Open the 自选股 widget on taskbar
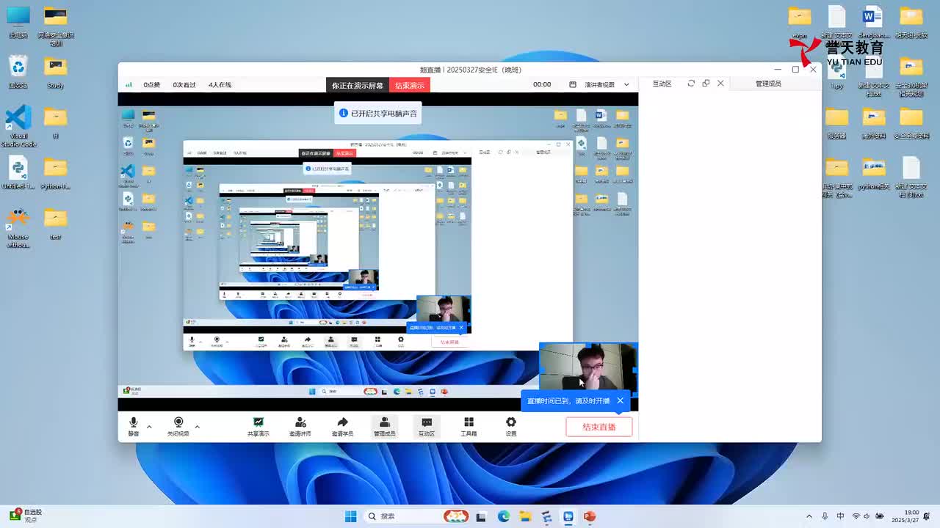The height and width of the screenshot is (528, 940). tap(25, 516)
